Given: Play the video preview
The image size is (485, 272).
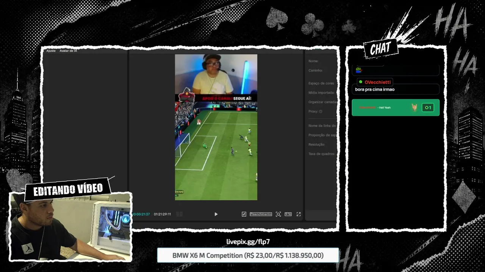Looking at the screenshot, I should point(216,214).
